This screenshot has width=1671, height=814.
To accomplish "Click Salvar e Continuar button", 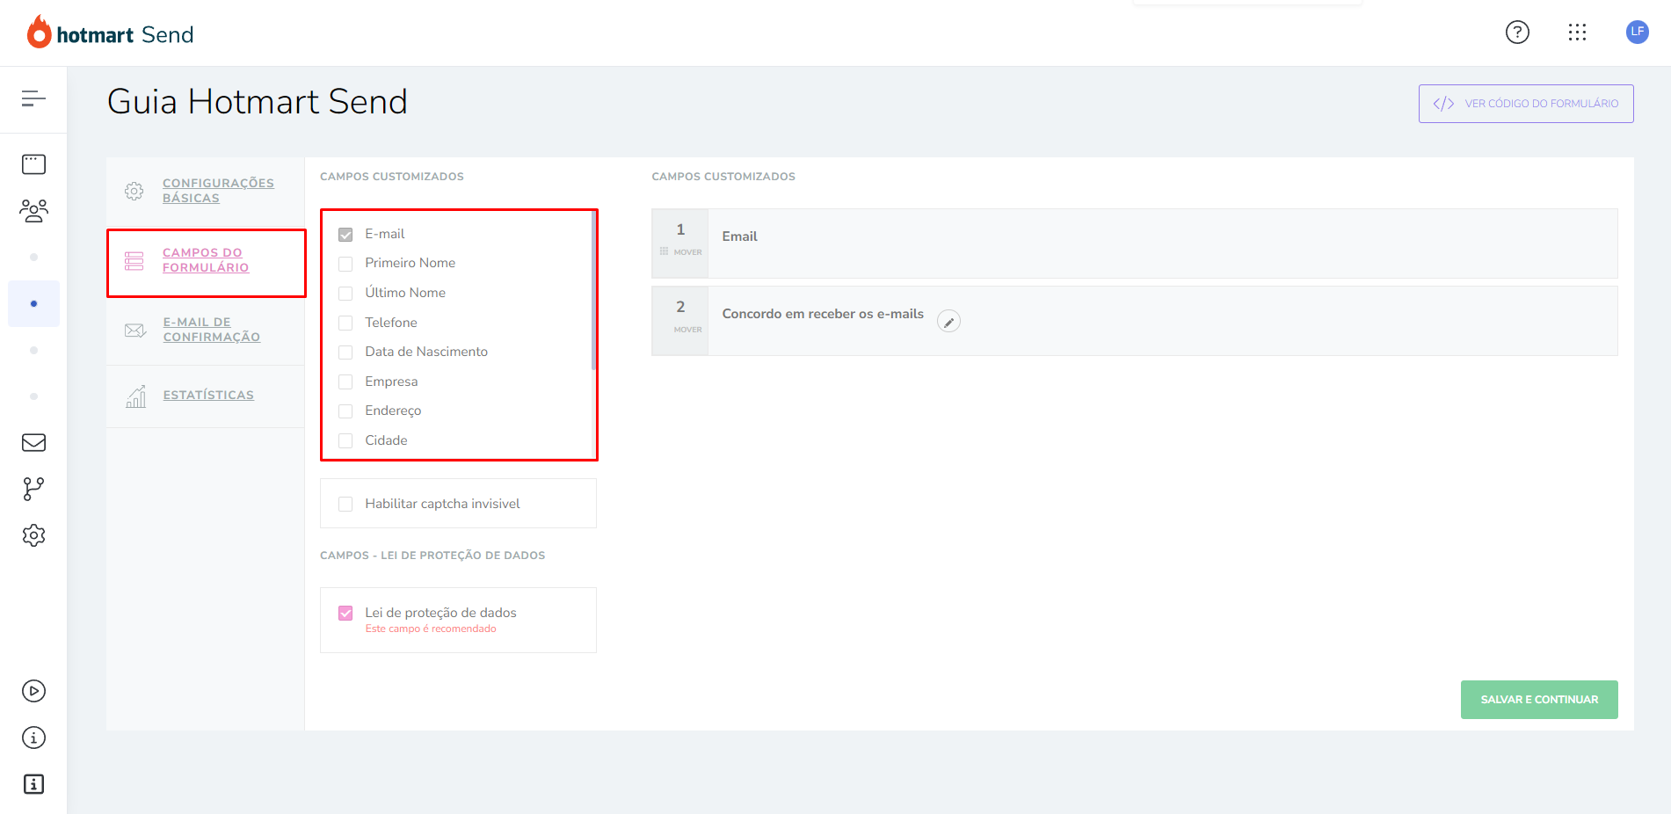I will pos(1539,700).
